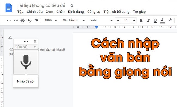Print the document with the printer icon
Screen dimensions: 177x107
coord(23,20)
